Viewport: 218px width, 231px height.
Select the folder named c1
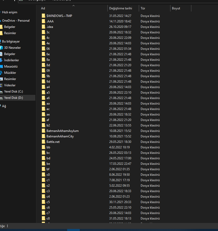(x=48, y=180)
